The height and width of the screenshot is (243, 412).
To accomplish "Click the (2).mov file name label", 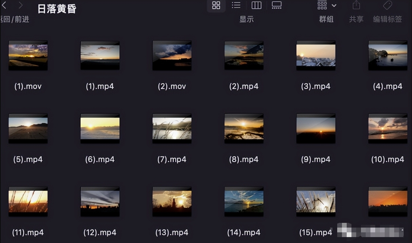I will (x=172, y=87).
